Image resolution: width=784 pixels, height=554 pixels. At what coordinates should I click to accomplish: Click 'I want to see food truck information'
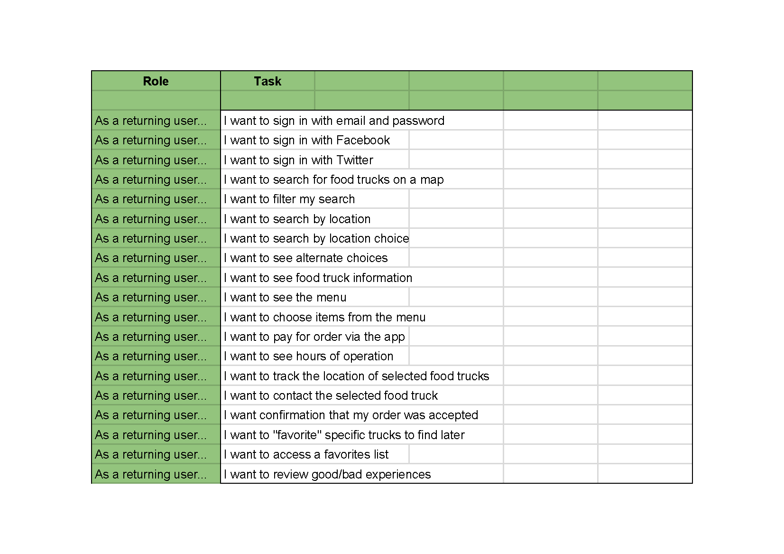(362, 278)
